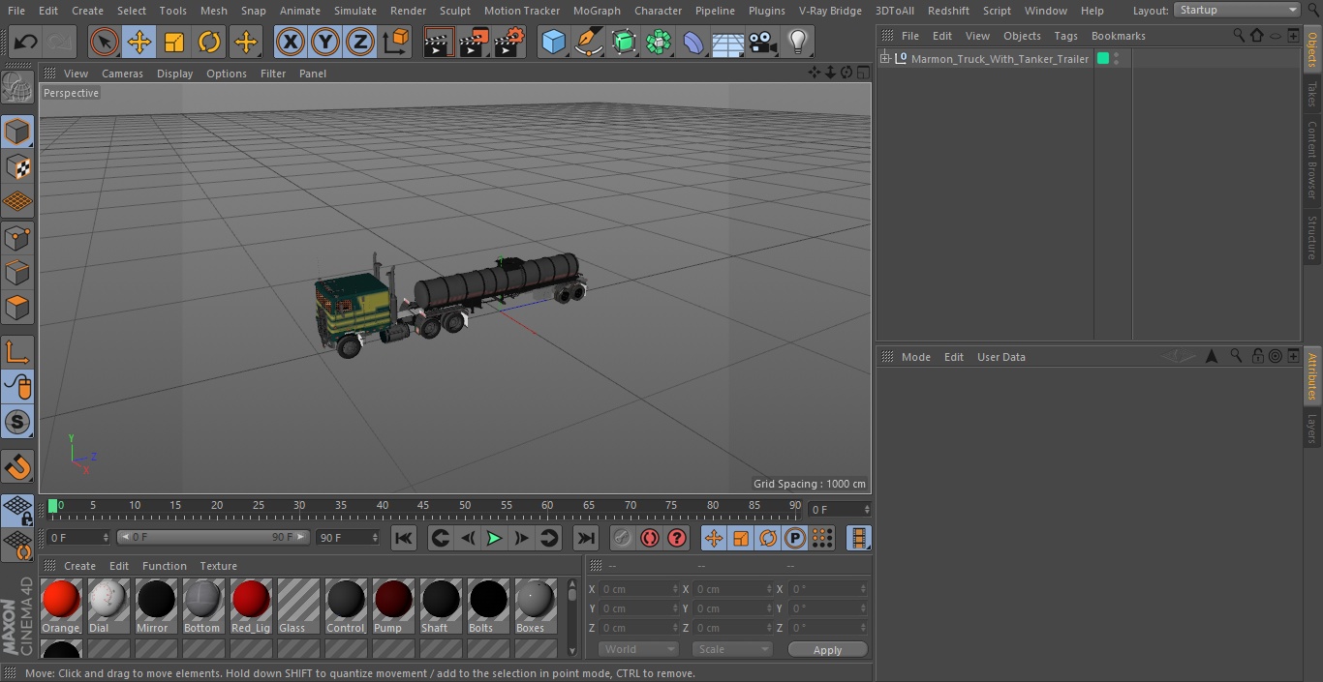1323x682 pixels.
Task: Switch to Edges mode
Action: click(x=17, y=272)
